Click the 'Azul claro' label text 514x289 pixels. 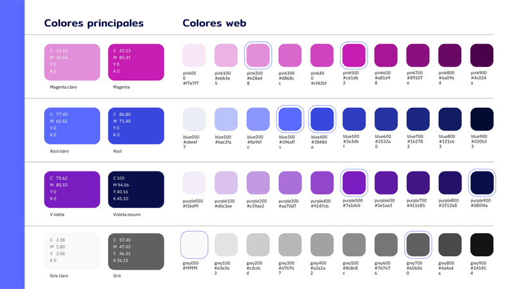(59, 151)
